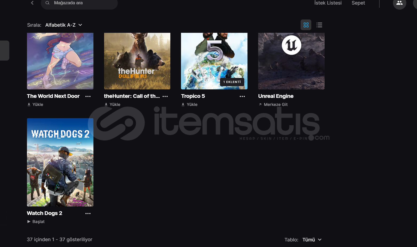Viewport: 417px width, 247px height.
Task: Install theHunter via Yükle
Action: tap(112, 105)
